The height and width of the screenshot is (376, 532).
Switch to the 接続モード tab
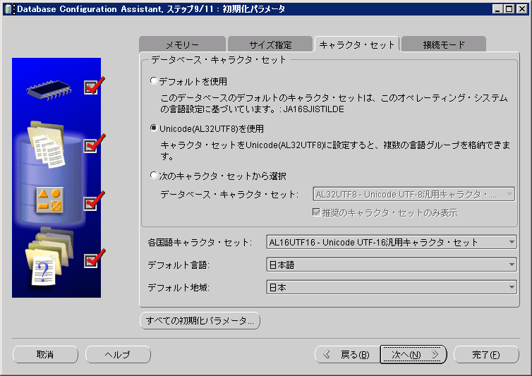point(444,44)
